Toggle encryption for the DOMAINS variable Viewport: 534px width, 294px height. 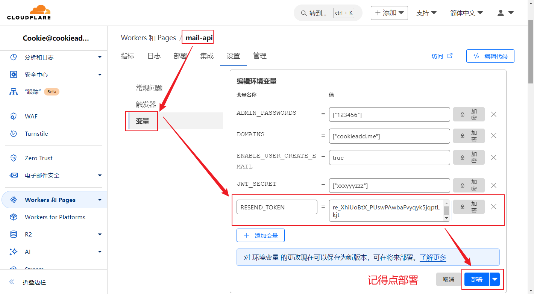point(469,136)
